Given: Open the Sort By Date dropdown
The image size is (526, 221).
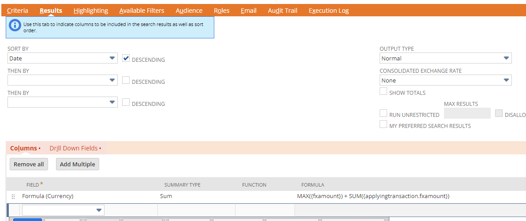Looking at the screenshot, I should (x=63, y=58).
